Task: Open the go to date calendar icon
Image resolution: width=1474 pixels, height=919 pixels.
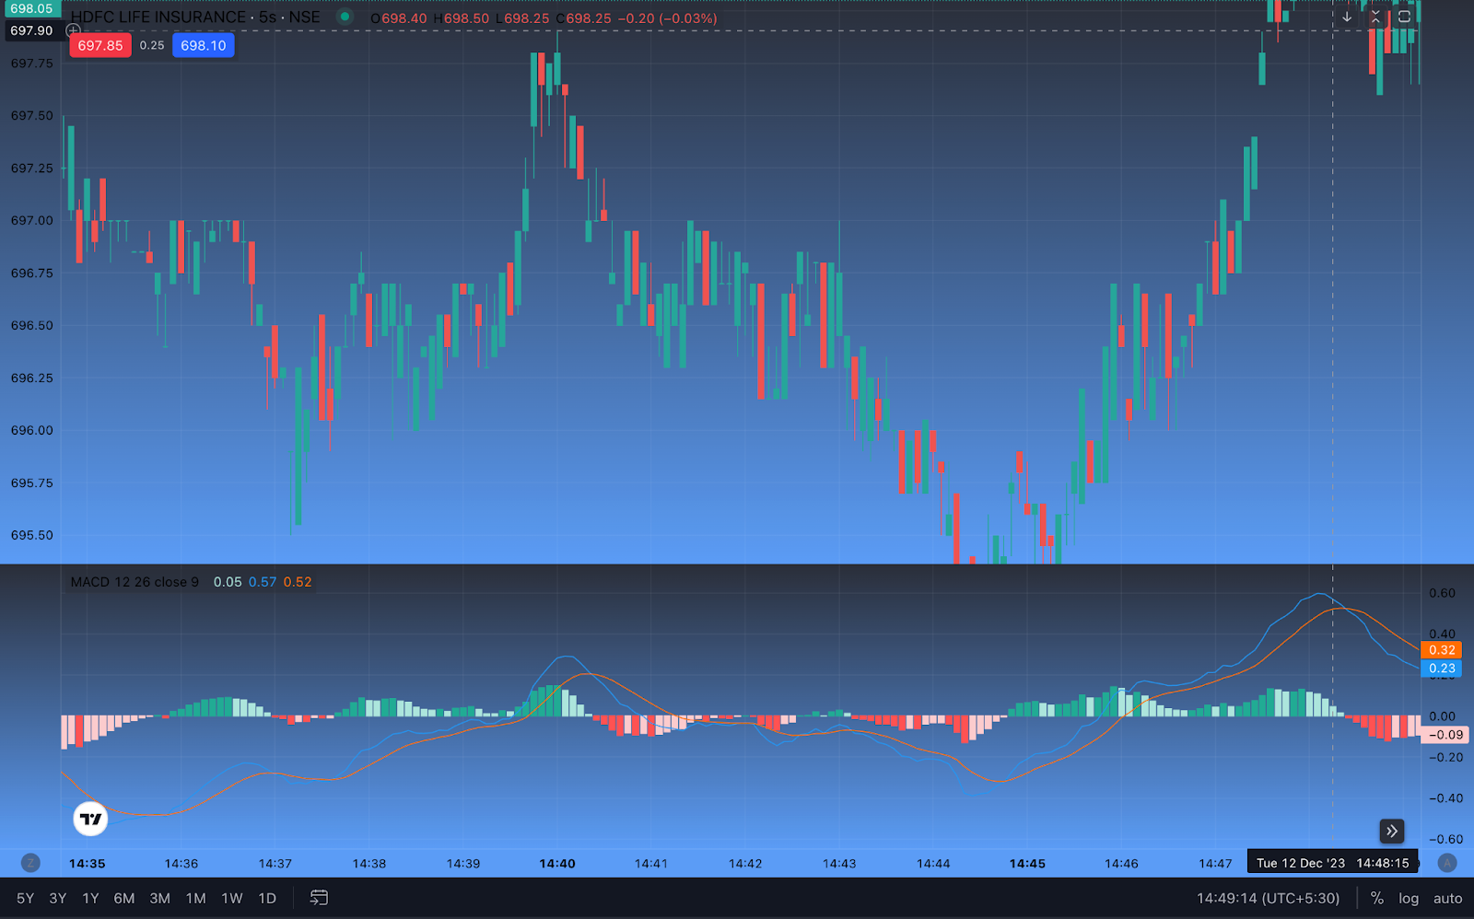Action: coord(319,898)
